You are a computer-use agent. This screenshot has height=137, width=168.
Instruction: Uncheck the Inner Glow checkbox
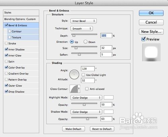pyautogui.click(x=6, y=55)
